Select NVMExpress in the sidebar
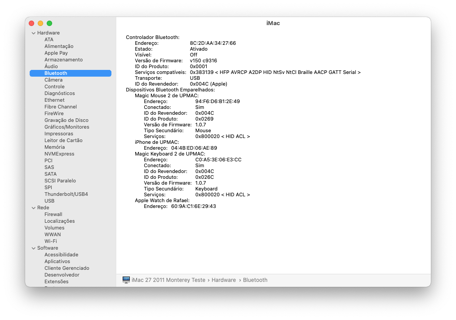The image size is (456, 320). (59, 154)
